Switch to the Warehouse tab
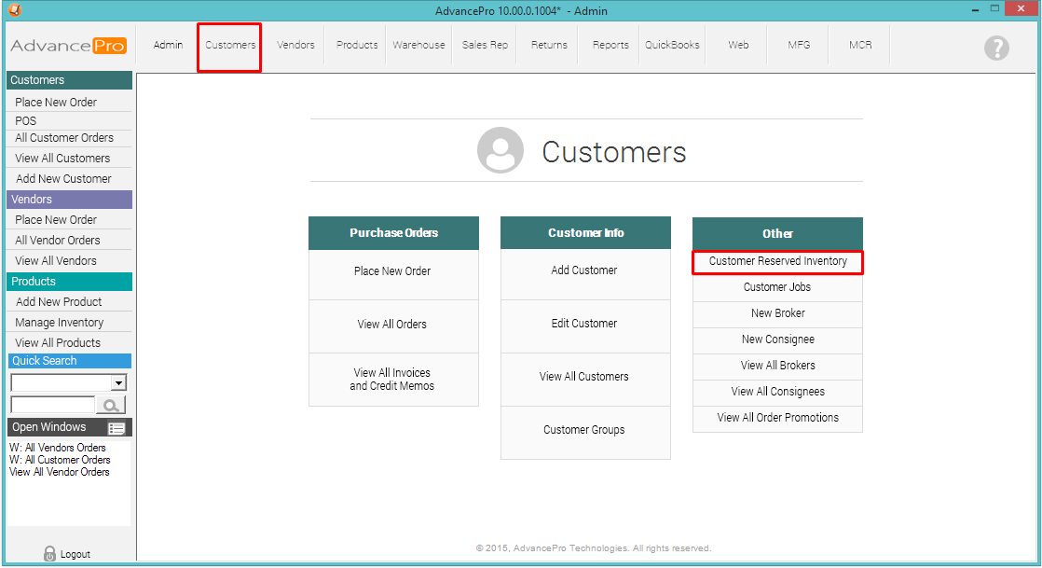1042x568 pixels. [x=418, y=45]
